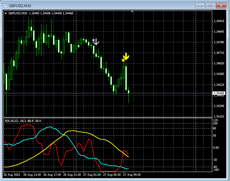Click the 1.34585 price scale label
This screenshot has height=181, width=230.
(219, 74)
